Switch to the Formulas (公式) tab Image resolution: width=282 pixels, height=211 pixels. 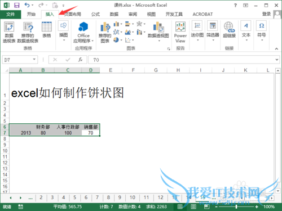coord(95,14)
